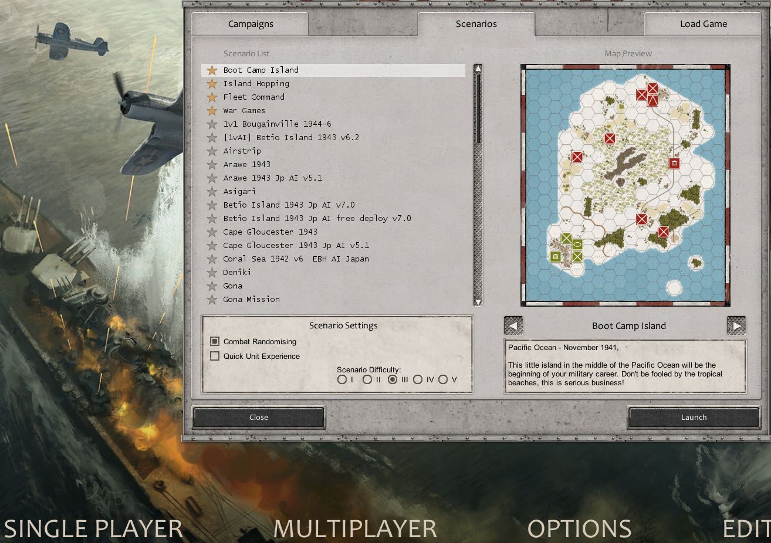Click the star next to War Games

point(212,110)
